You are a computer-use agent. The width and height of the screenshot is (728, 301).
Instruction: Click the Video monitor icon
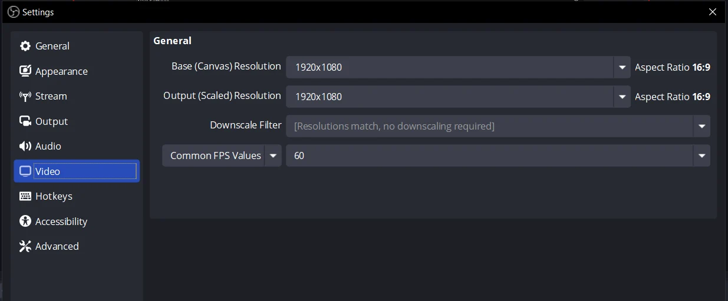pyautogui.click(x=25, y=171)
